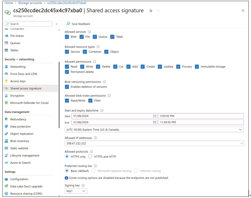Favorite this page with the star icon
Viewport: 251px width, 198px height.
coord(151,11)
